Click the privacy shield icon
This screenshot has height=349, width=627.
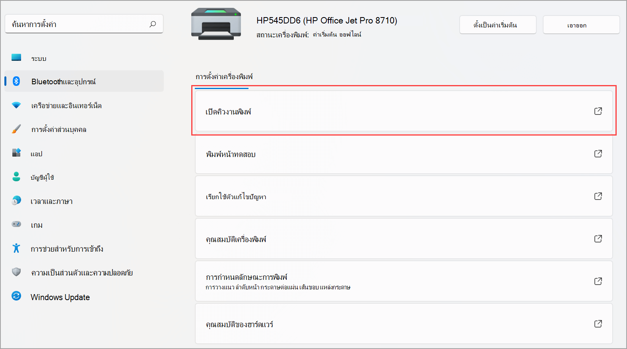click(16, 272)
